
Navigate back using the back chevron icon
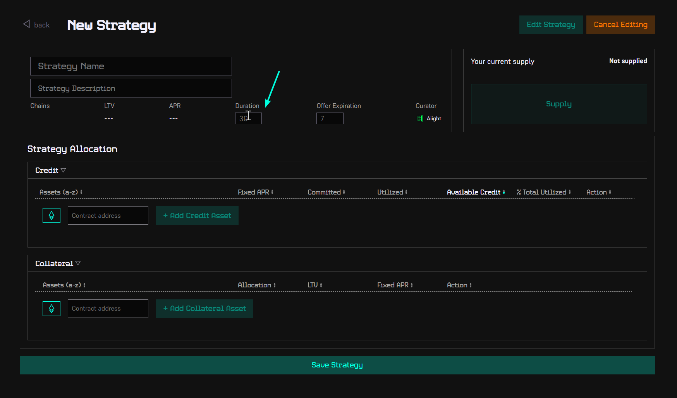click(26, 24)
